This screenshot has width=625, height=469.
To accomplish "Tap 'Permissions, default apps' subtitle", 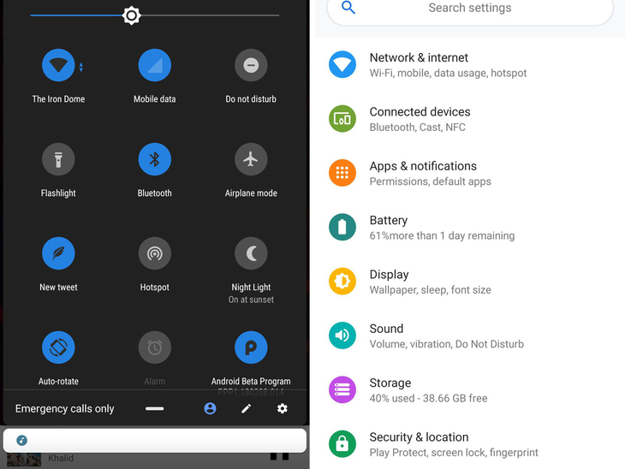I will [430, 181].
